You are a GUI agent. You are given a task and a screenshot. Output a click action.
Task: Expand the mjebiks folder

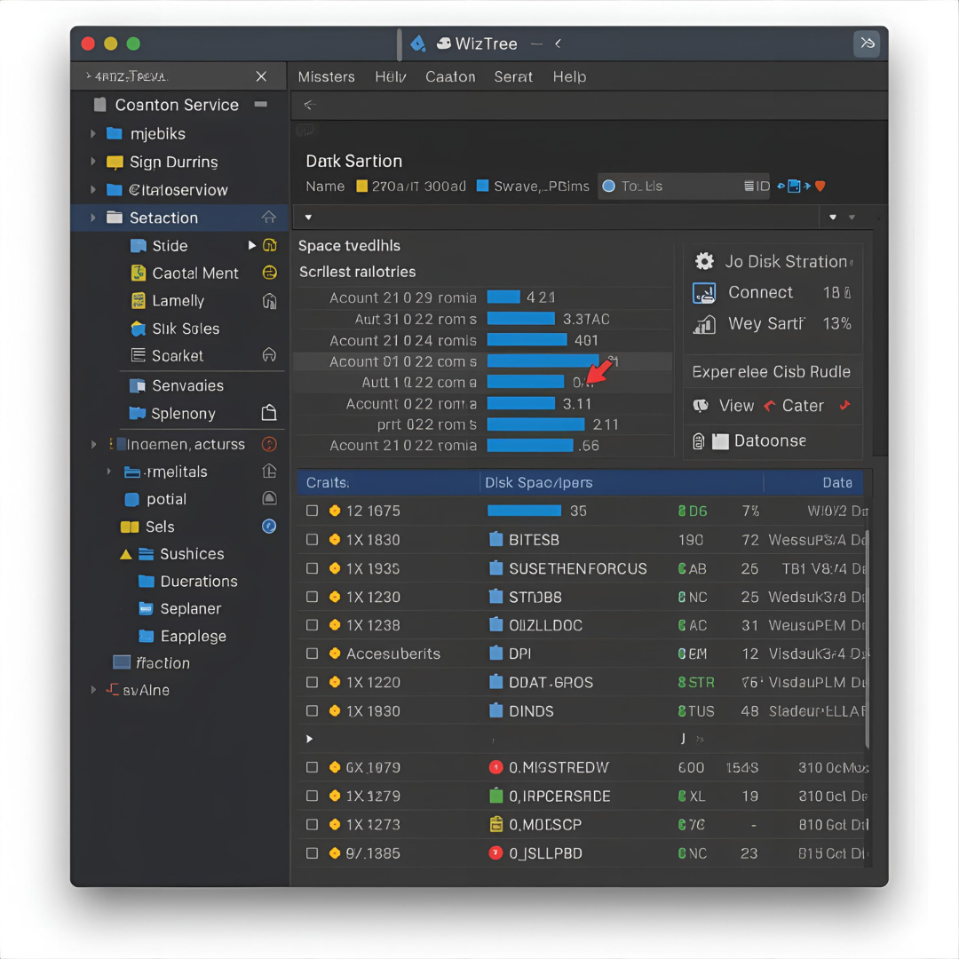pos(93,133)
